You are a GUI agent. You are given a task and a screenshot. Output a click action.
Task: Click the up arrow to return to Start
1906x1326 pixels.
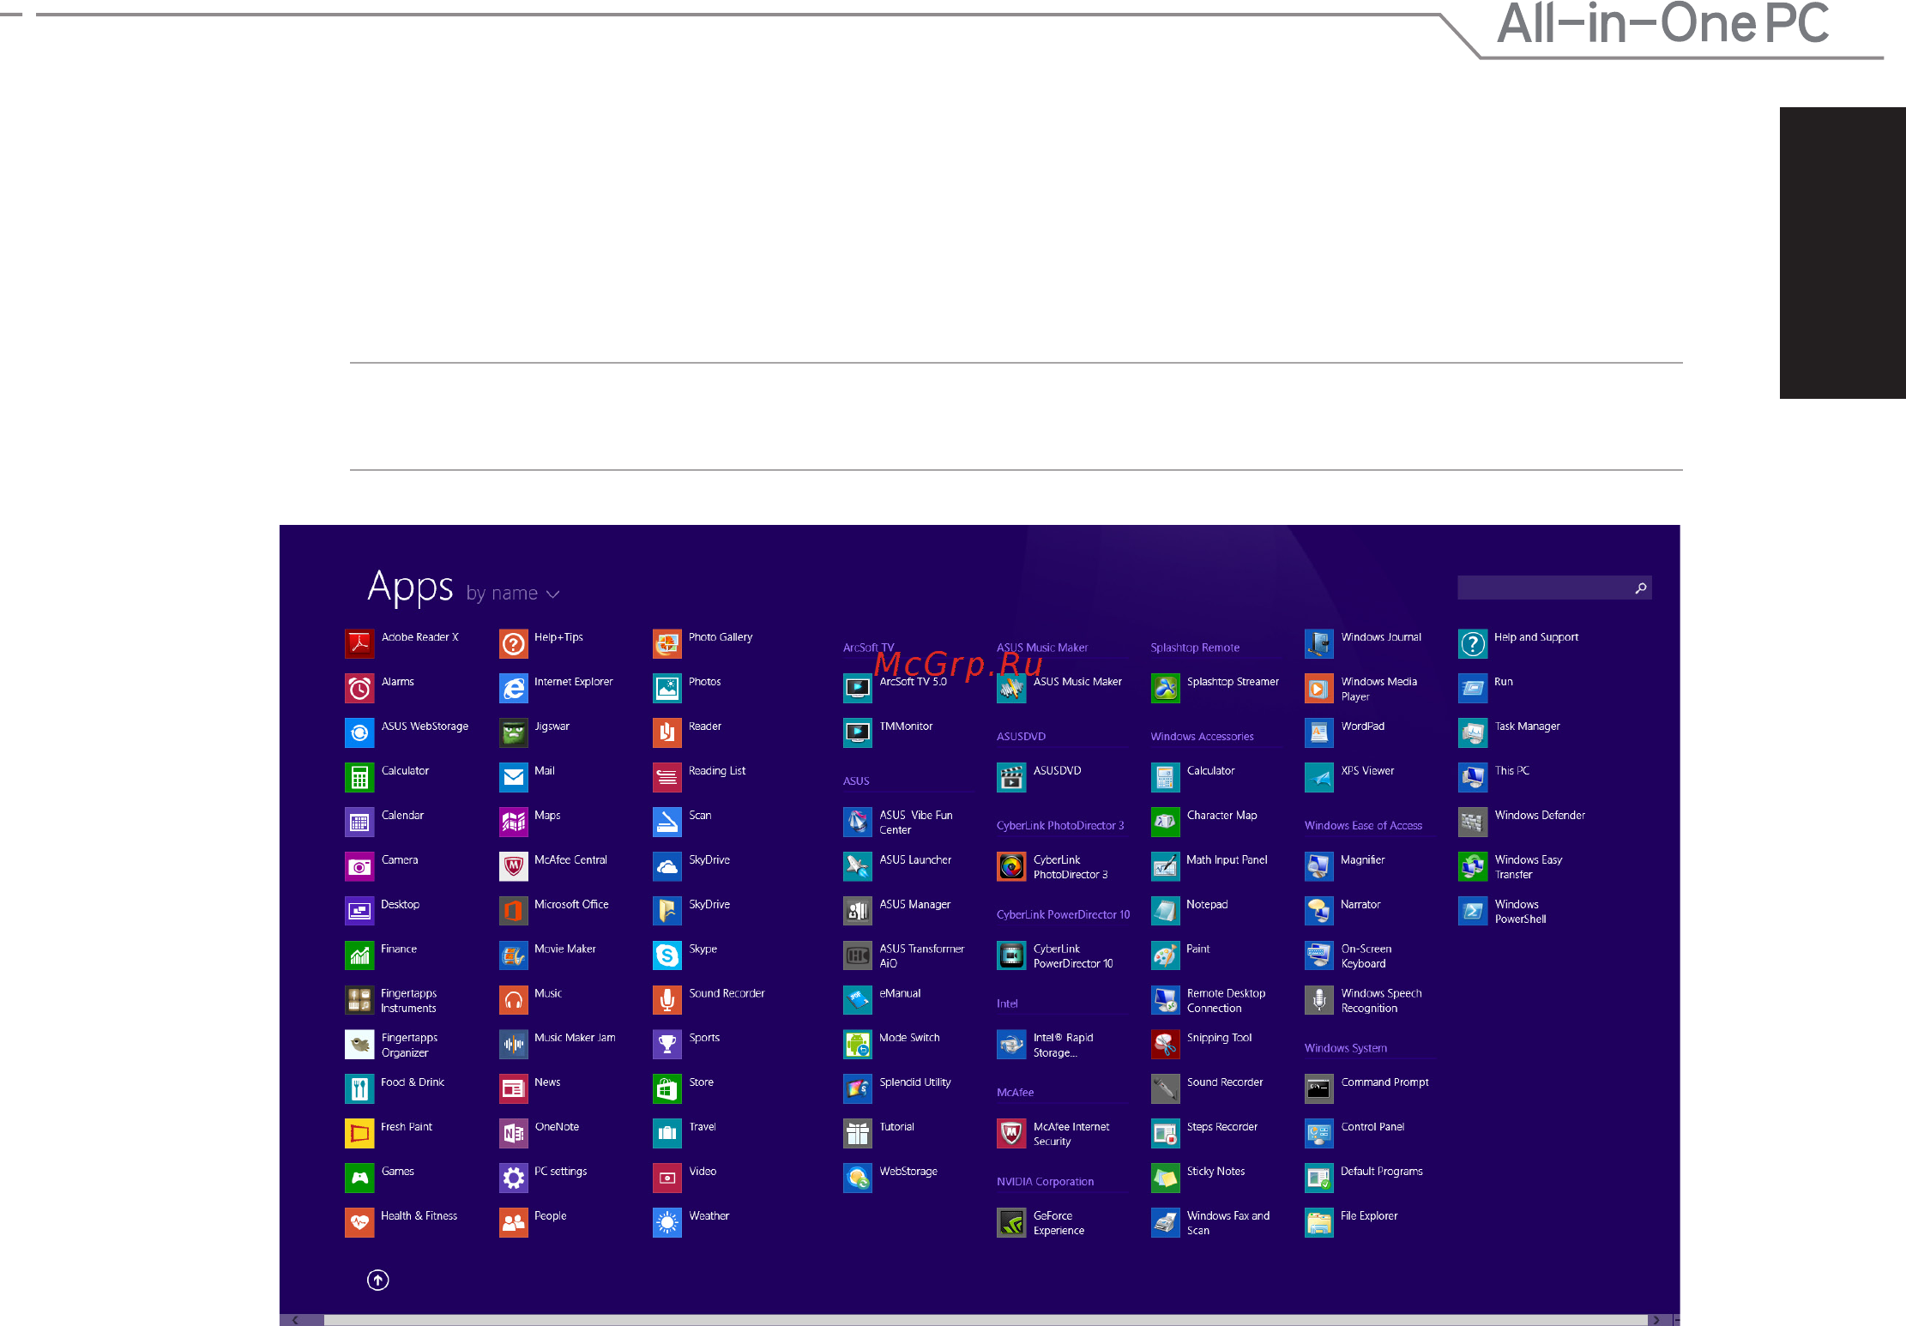pos(377,1280)
